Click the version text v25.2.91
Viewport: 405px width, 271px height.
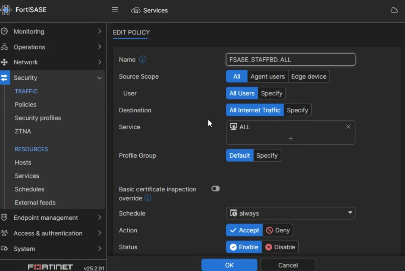click(94, 268)
